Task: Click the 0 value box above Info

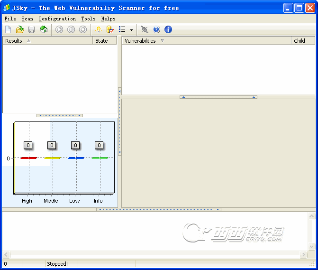Action: pos(99,145)
